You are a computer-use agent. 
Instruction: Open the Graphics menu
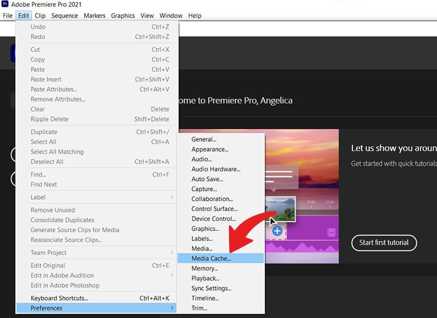tap(123, 16)
